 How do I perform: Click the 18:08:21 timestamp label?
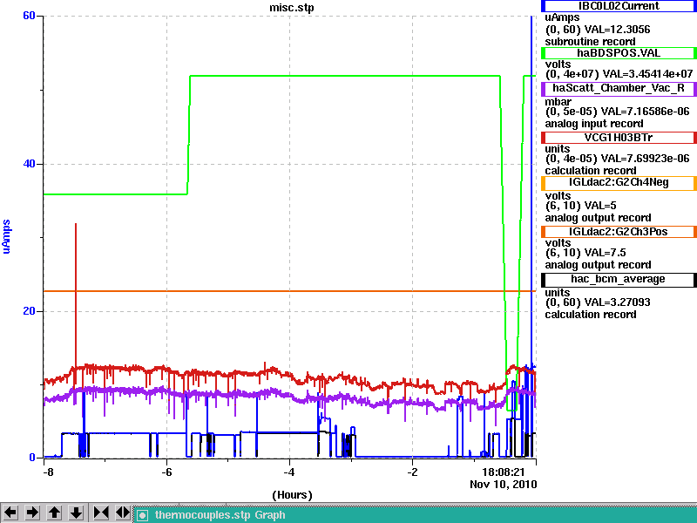(504, 472)
